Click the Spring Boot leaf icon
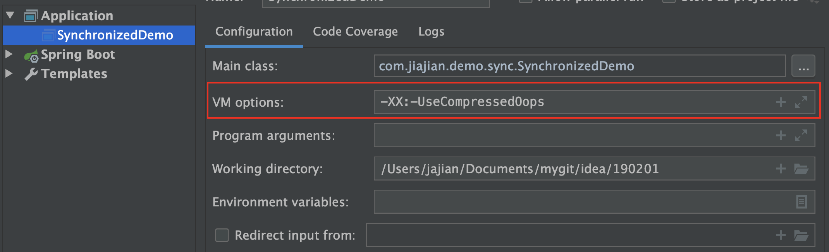This screenshot has height=252, width=829. pos(31,56)
